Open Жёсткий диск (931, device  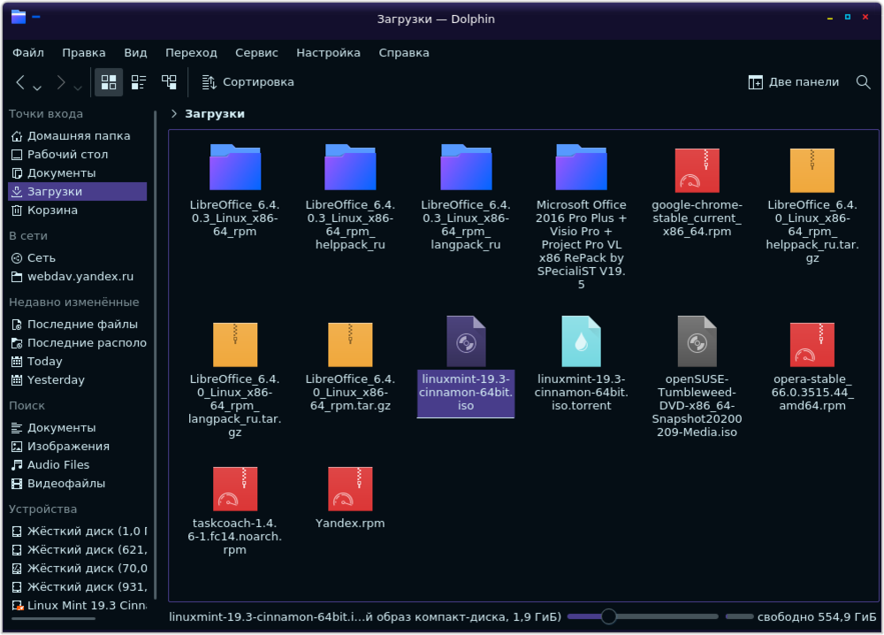coord(78,587)
